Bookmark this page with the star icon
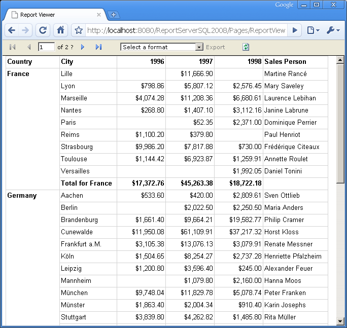This screenshot has width=347, height=328. point(79,30)
